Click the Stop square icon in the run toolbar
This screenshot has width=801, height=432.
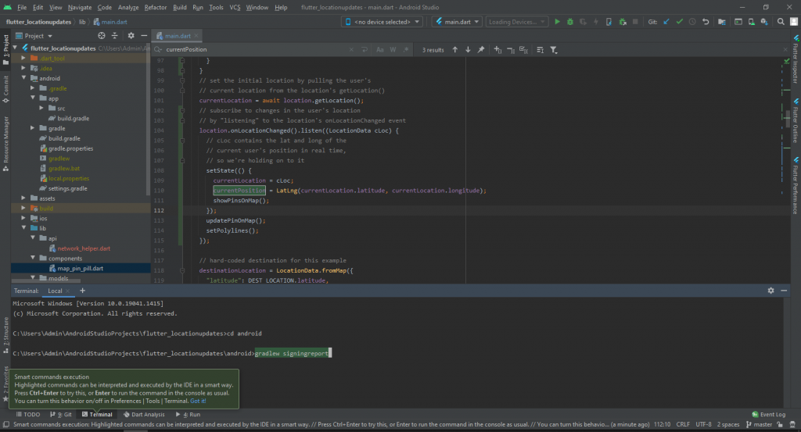[x=635, y=22]
